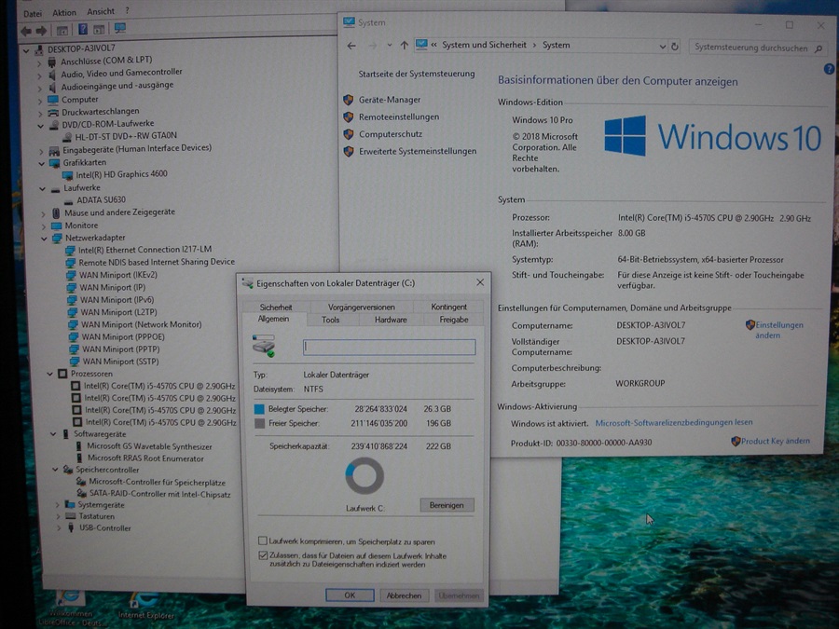The image size is (839, 629).
Task: Click the Systemsteuerung durchsuchen search box
Action: 757,48
